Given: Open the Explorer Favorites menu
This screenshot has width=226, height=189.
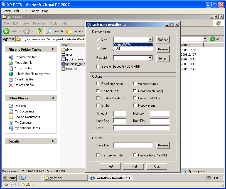Looking at the screenshot, I should 39,23.
